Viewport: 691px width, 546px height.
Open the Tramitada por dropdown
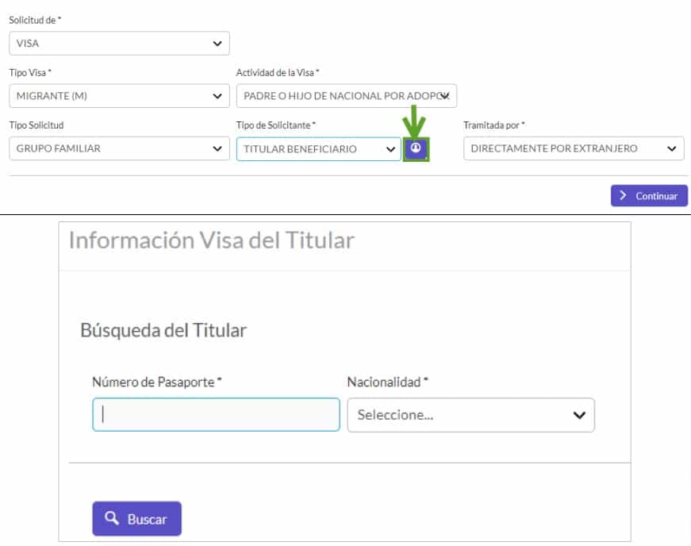pyautogui.click(x=571, y=148)
